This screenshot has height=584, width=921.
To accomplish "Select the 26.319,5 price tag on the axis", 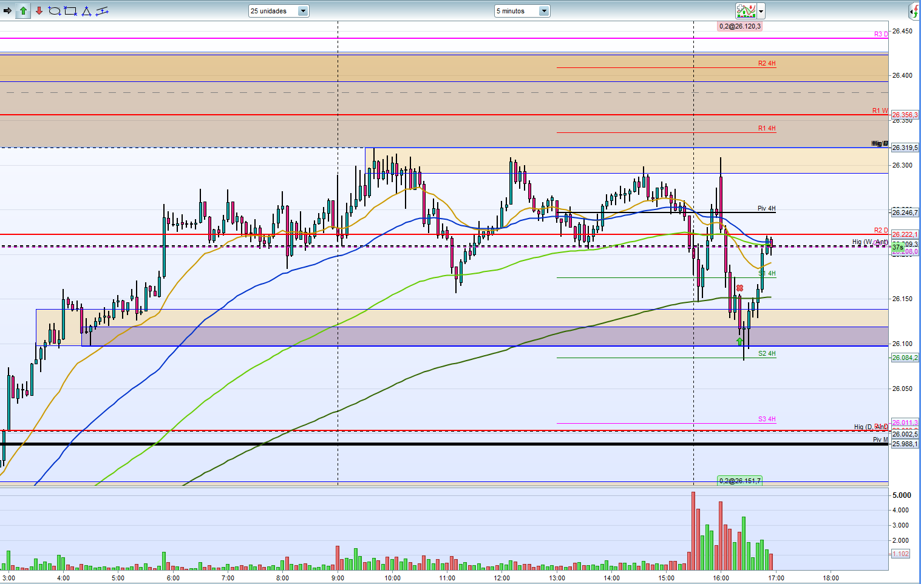I will 905,148.
